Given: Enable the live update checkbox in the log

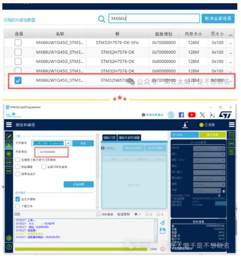Looking at the screenshot, I should (99, 214).
